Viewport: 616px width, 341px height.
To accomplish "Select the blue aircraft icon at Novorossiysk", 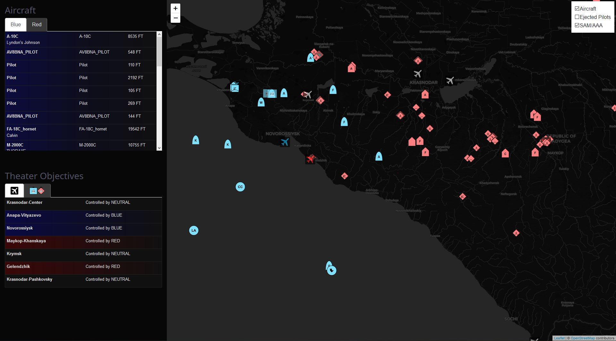I will 285,142.
